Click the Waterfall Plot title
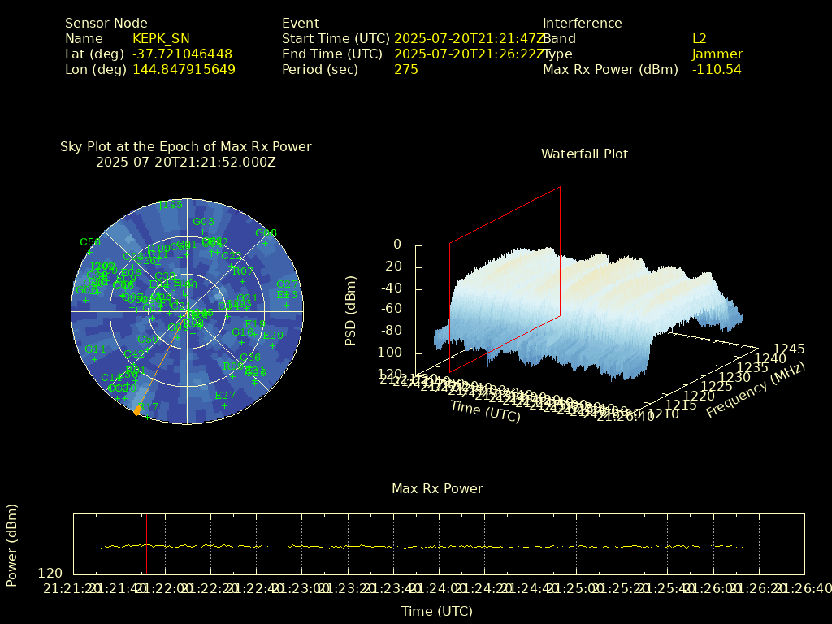The height and width of the screenshot is (624, 832). coord(584,154)
